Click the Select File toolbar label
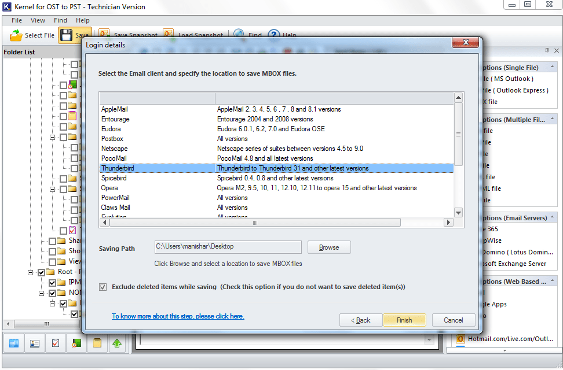 39,35
